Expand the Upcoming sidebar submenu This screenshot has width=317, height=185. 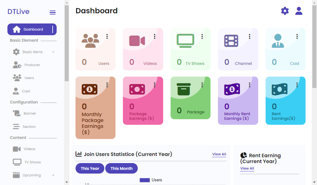pyautogui.click(x=53, y=175)
